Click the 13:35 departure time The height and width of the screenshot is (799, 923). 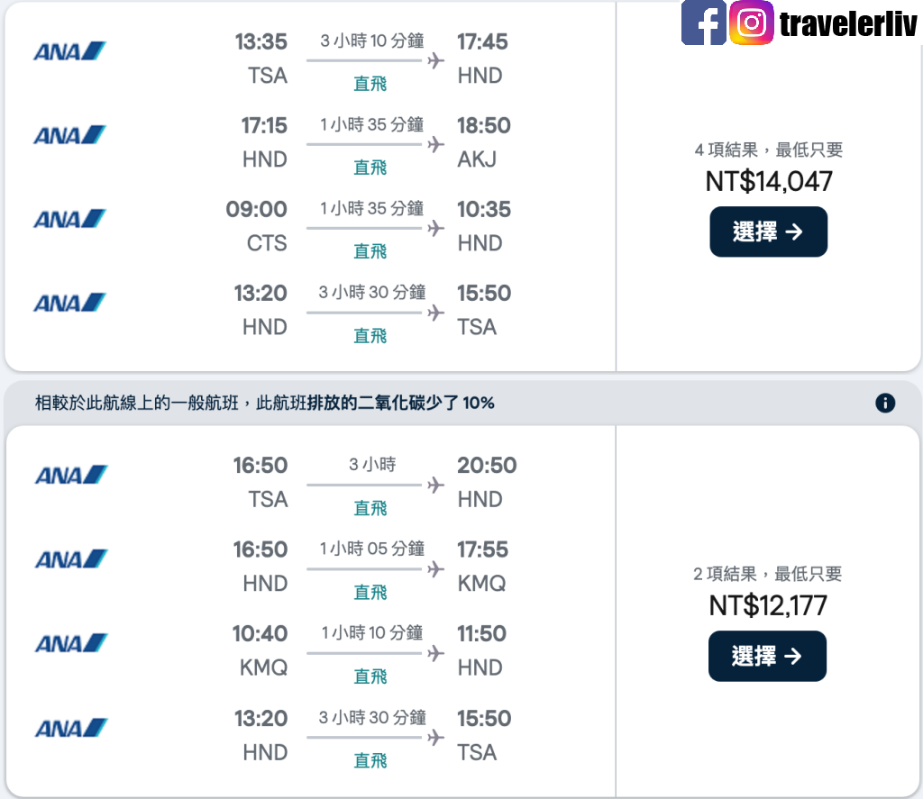(260, 41)
